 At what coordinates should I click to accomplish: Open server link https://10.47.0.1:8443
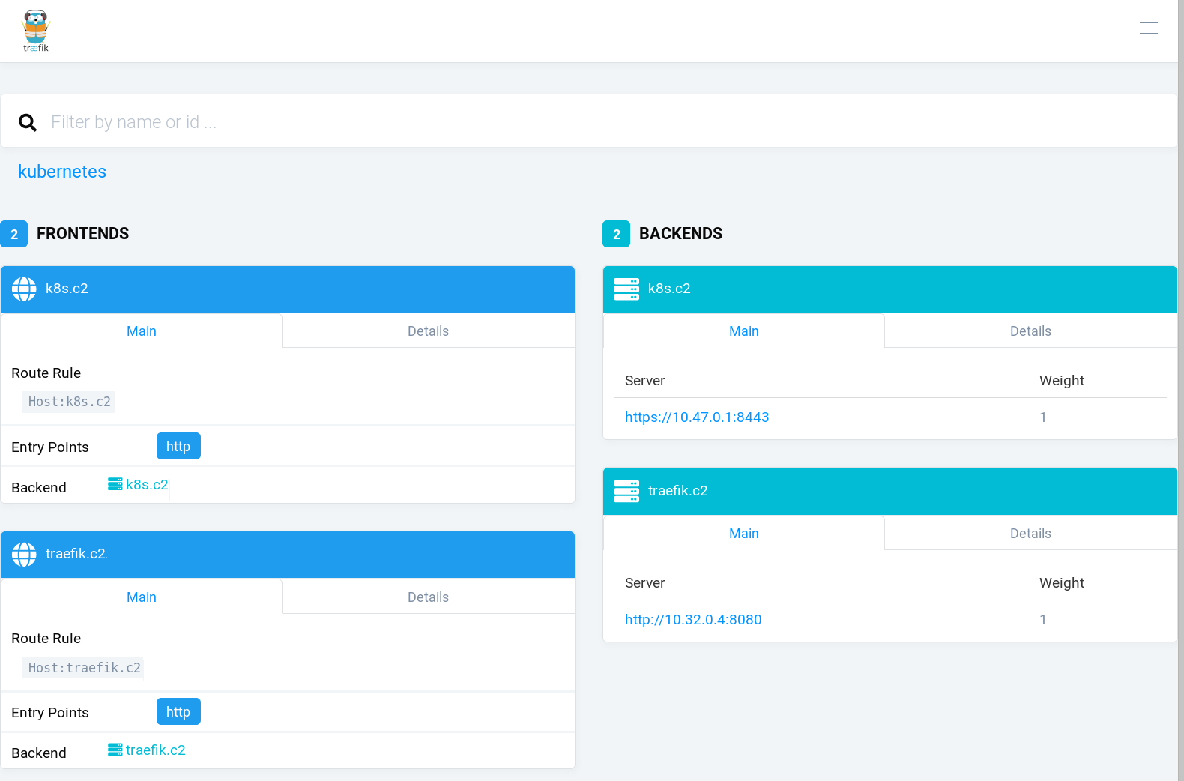point(697,417)
